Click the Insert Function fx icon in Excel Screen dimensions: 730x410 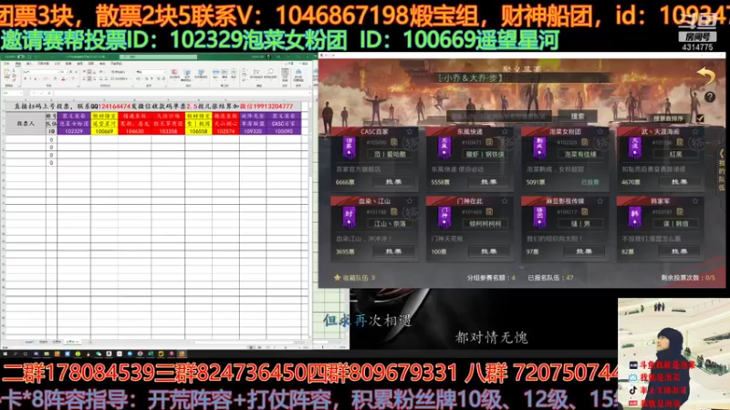(x=49, y=93)
